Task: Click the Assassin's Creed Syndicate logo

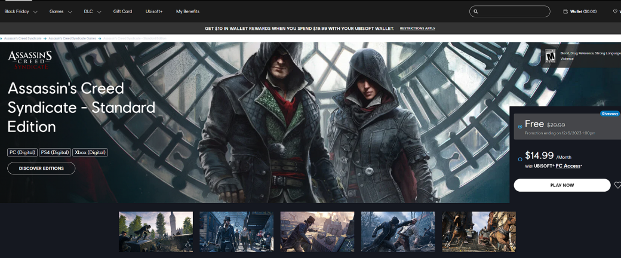Action: (x=30, y=60)
